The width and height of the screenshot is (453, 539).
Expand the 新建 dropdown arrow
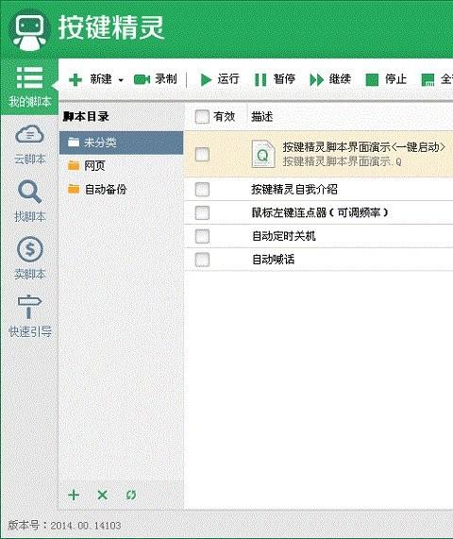point(121,80)
